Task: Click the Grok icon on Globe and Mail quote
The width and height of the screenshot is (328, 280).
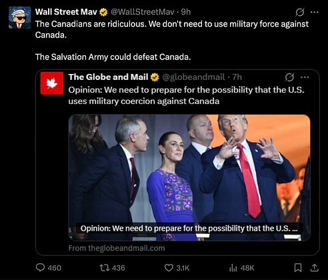Action: point(289,77)
